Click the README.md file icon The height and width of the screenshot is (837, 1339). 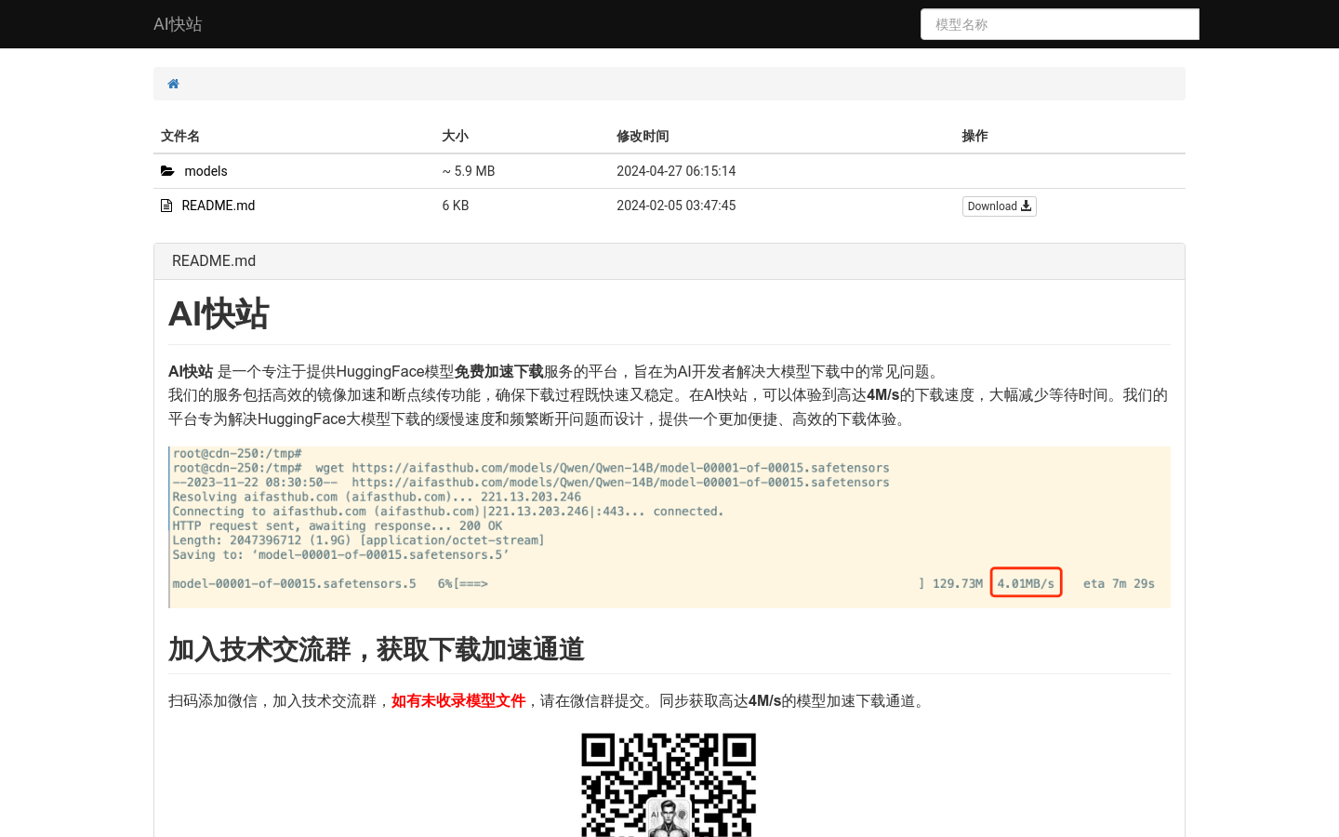pyautogui.click(x=166, y=206)
